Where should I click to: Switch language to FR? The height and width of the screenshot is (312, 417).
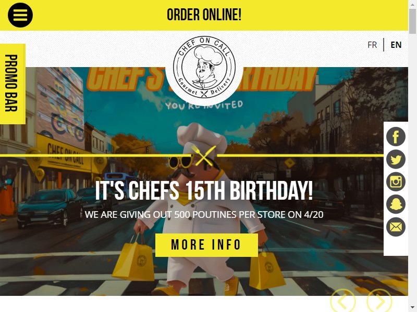(x=372, y=45)
